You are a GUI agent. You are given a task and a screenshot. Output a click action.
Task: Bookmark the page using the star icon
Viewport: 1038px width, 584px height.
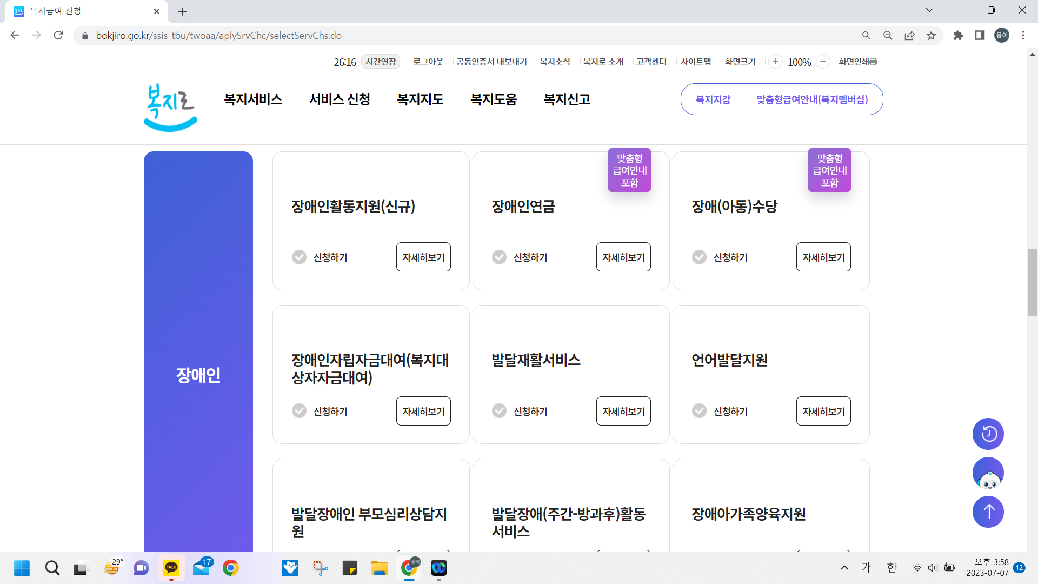tap(931, 35)
